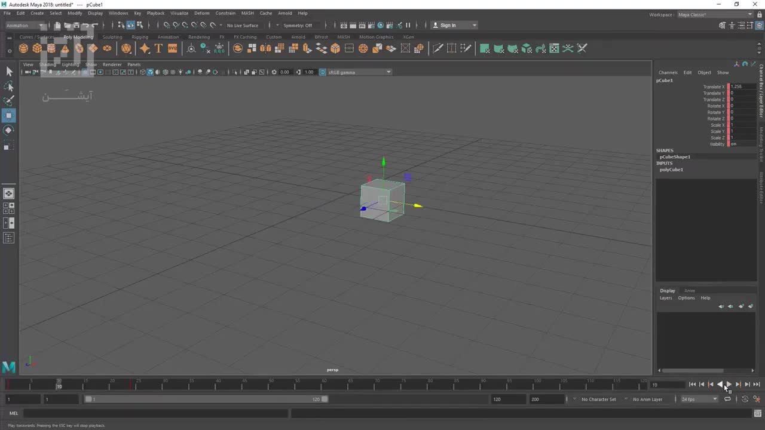Click the polygon Type (T) tool icon

[x=158, y=48]
